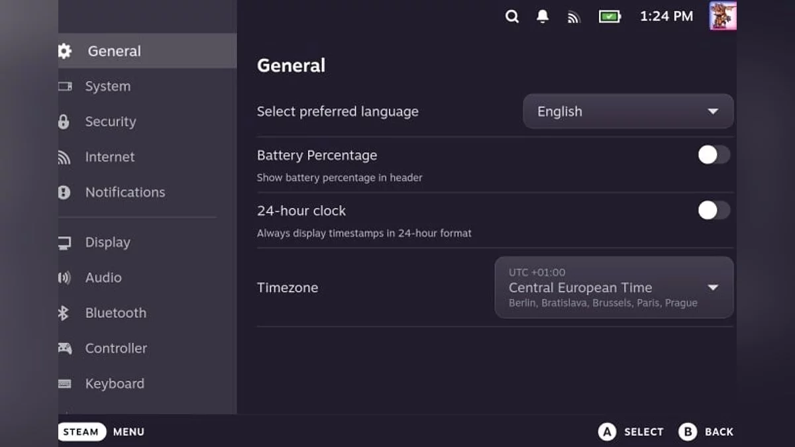Screen dimensions: 795x447
Task: Click the Security lock icon in sidebar
Action: click(x=64, y=122)
